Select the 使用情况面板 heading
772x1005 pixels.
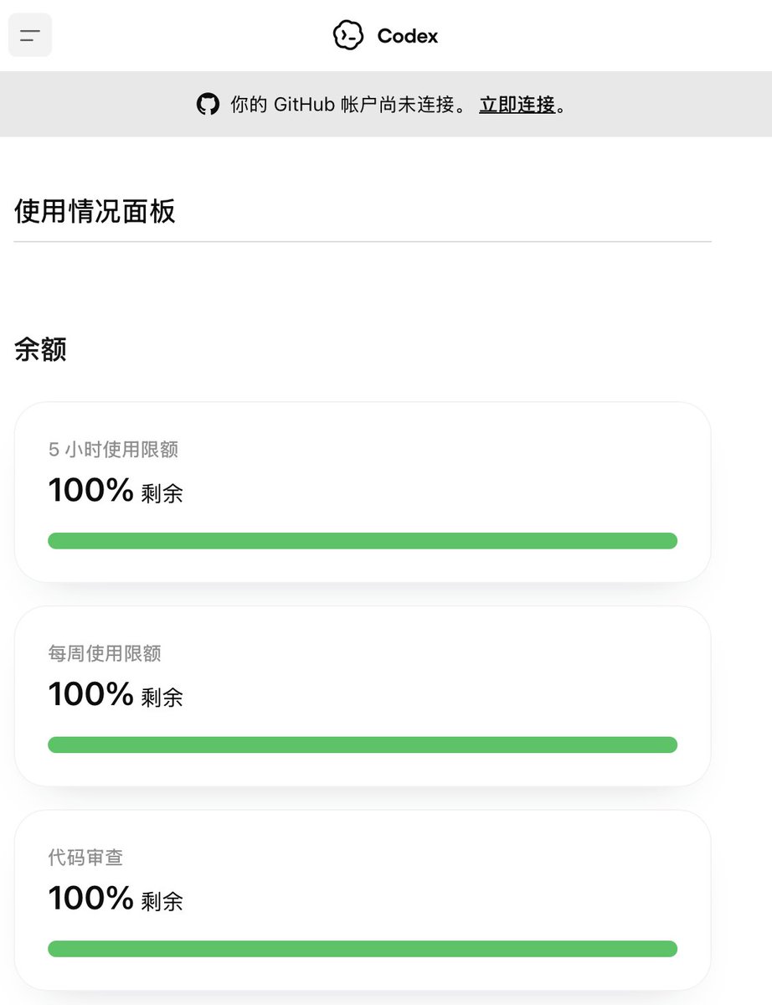(x=95, y=212)
